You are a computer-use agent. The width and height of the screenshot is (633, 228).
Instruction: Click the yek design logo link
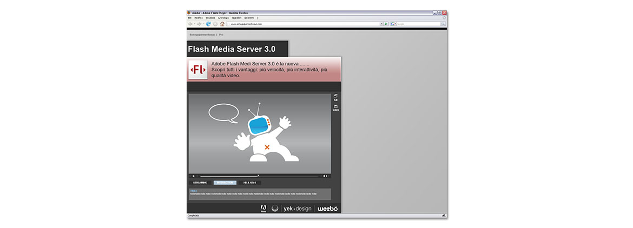(x=298, y=209)
